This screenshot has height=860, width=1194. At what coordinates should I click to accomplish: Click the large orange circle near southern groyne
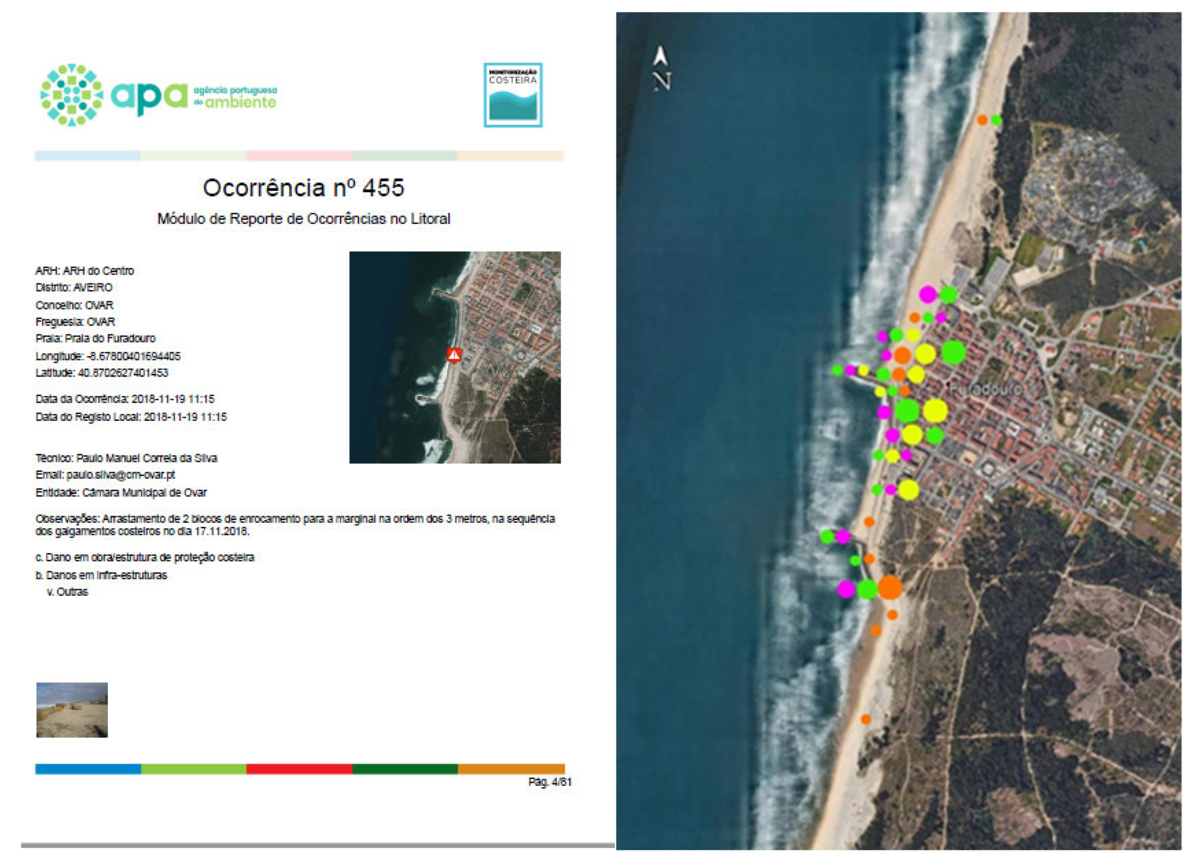890,587
